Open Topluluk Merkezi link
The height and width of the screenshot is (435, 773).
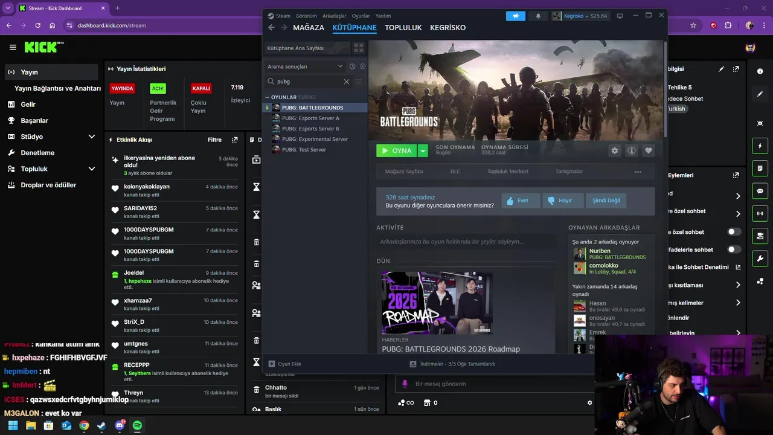click(508, 172)
